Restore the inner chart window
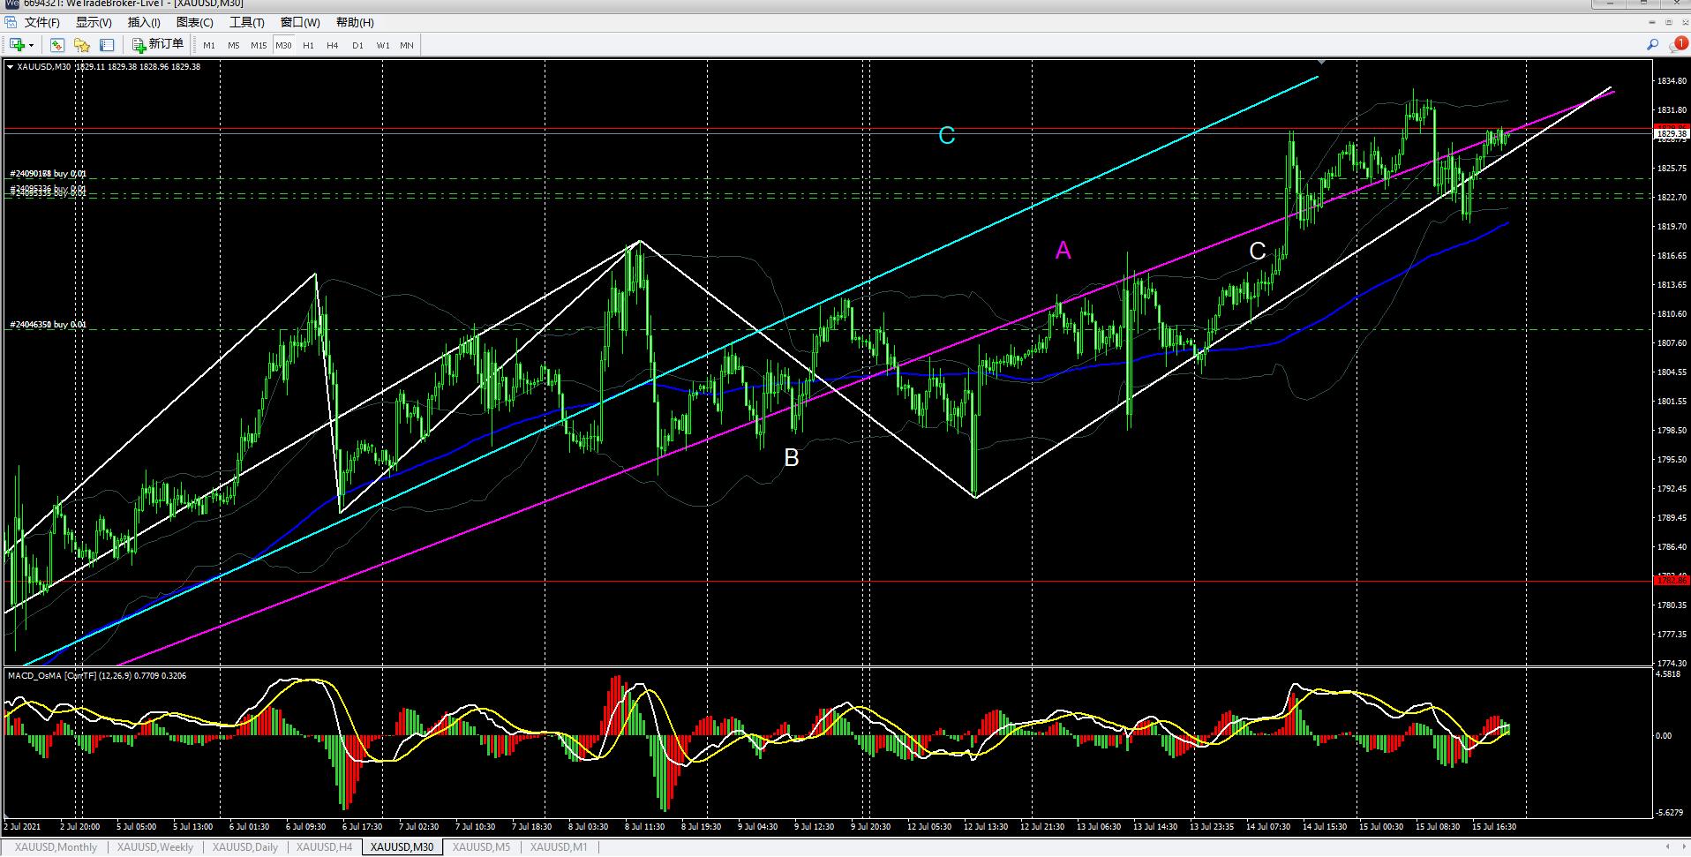The width and height of the screenshot is (1691, 857). point(1668,22)
